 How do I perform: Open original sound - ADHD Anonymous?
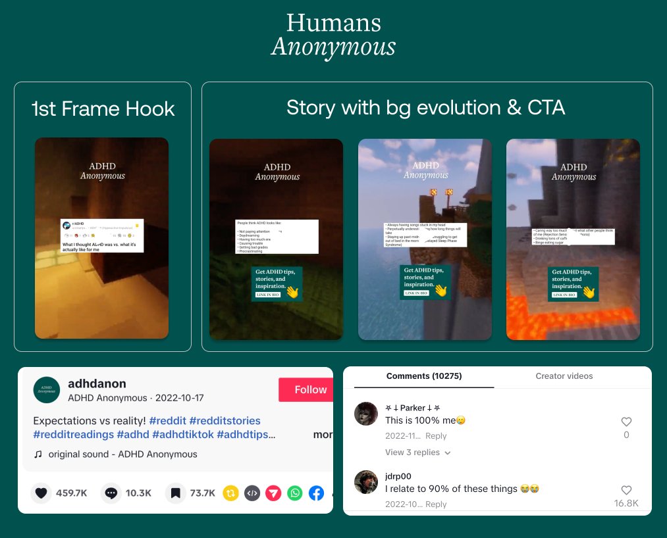click(122, 454)
